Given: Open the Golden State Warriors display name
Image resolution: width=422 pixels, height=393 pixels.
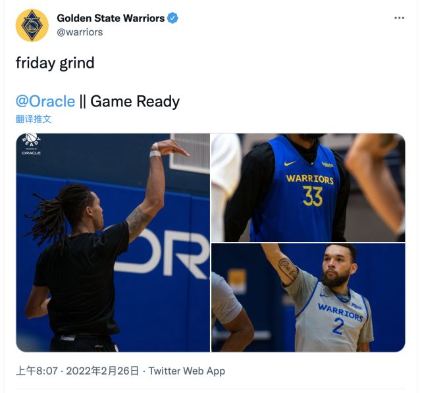Looking at the screenshot, I should 111,18.
